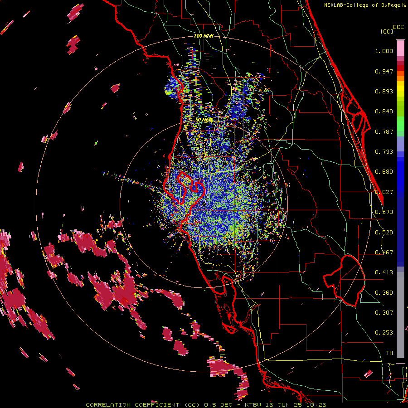Select the 0.360 scale value
The image size is (408, 408).
tap(384, 293)
